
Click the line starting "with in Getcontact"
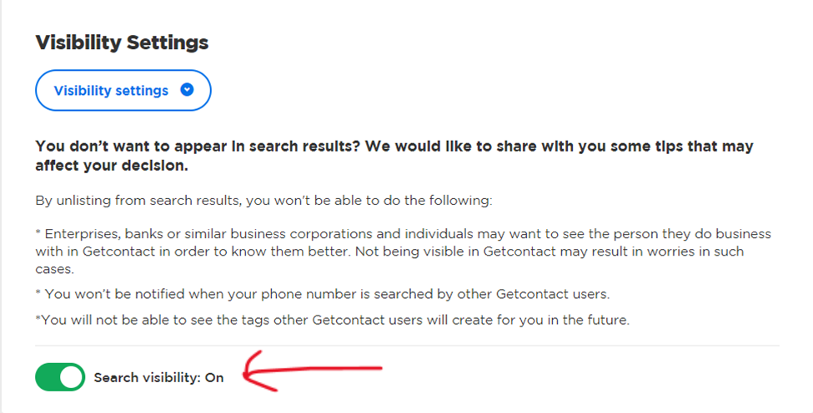point(389,251)
